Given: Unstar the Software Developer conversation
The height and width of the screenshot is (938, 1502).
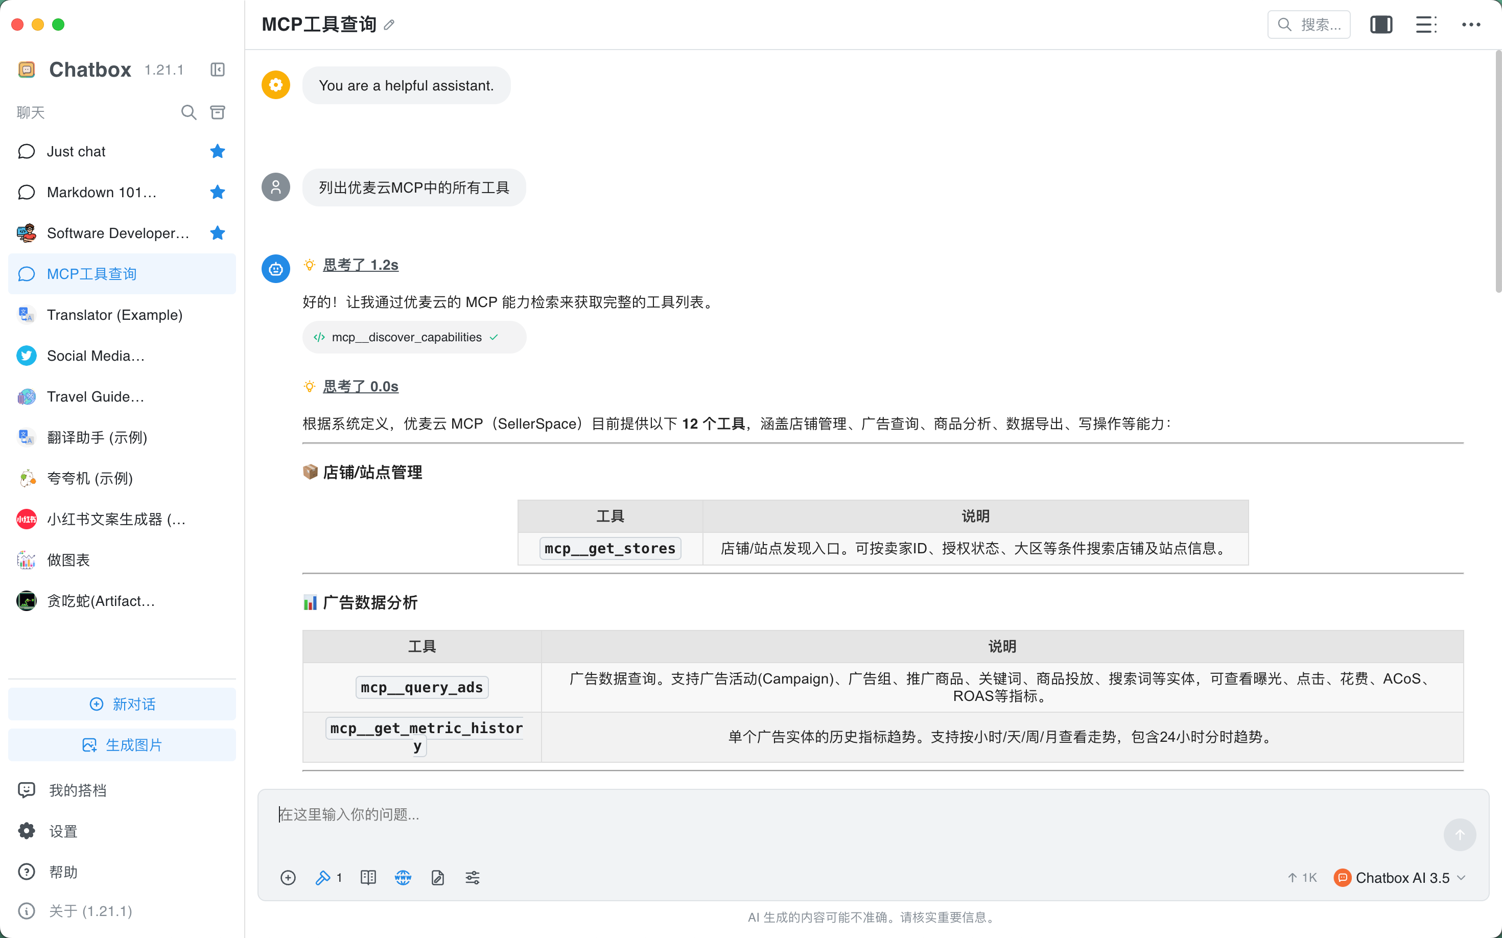Looking at the screenshot, I should [217, 233].
